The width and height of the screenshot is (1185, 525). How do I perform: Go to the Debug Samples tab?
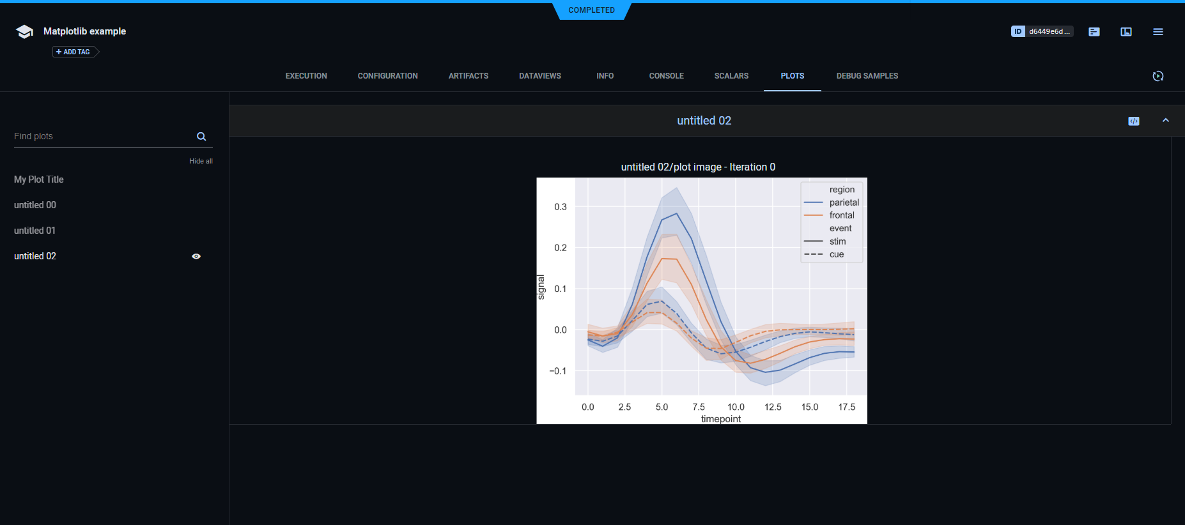867,76
